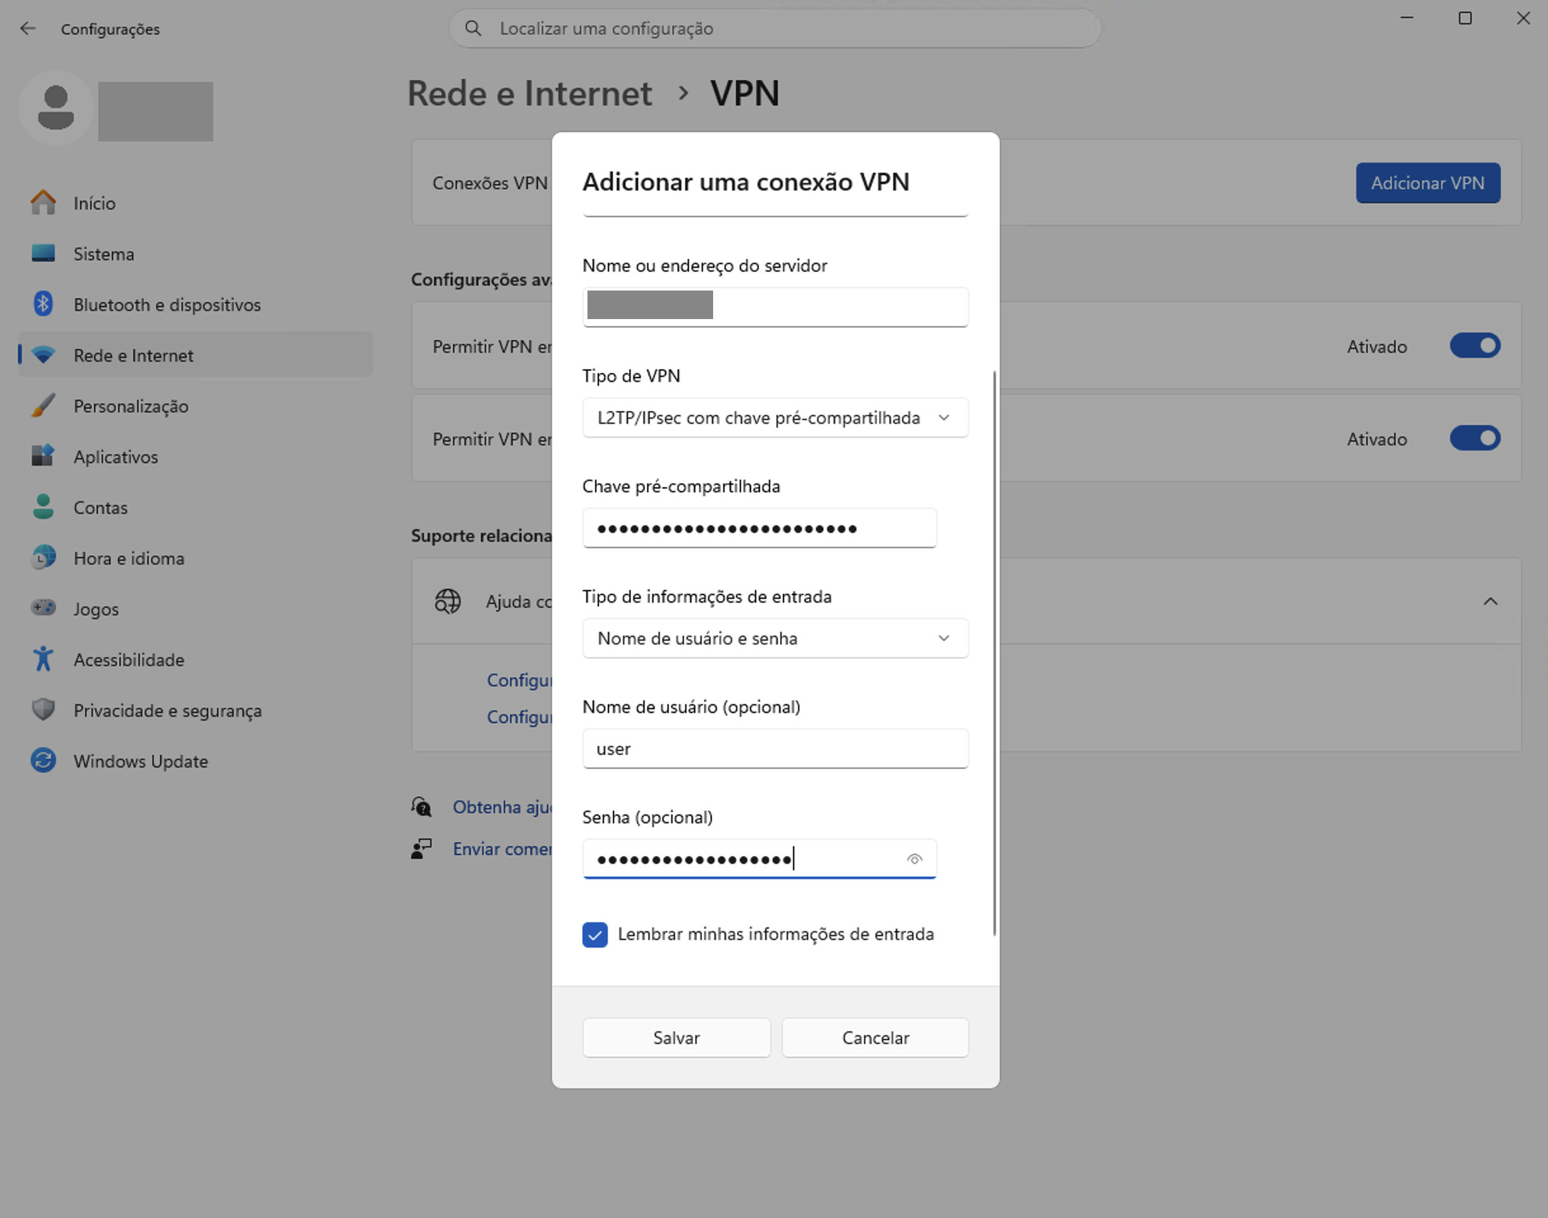1548x1218 pixels.
Task: Click the Windows Update sync icon
Action: 44,760
